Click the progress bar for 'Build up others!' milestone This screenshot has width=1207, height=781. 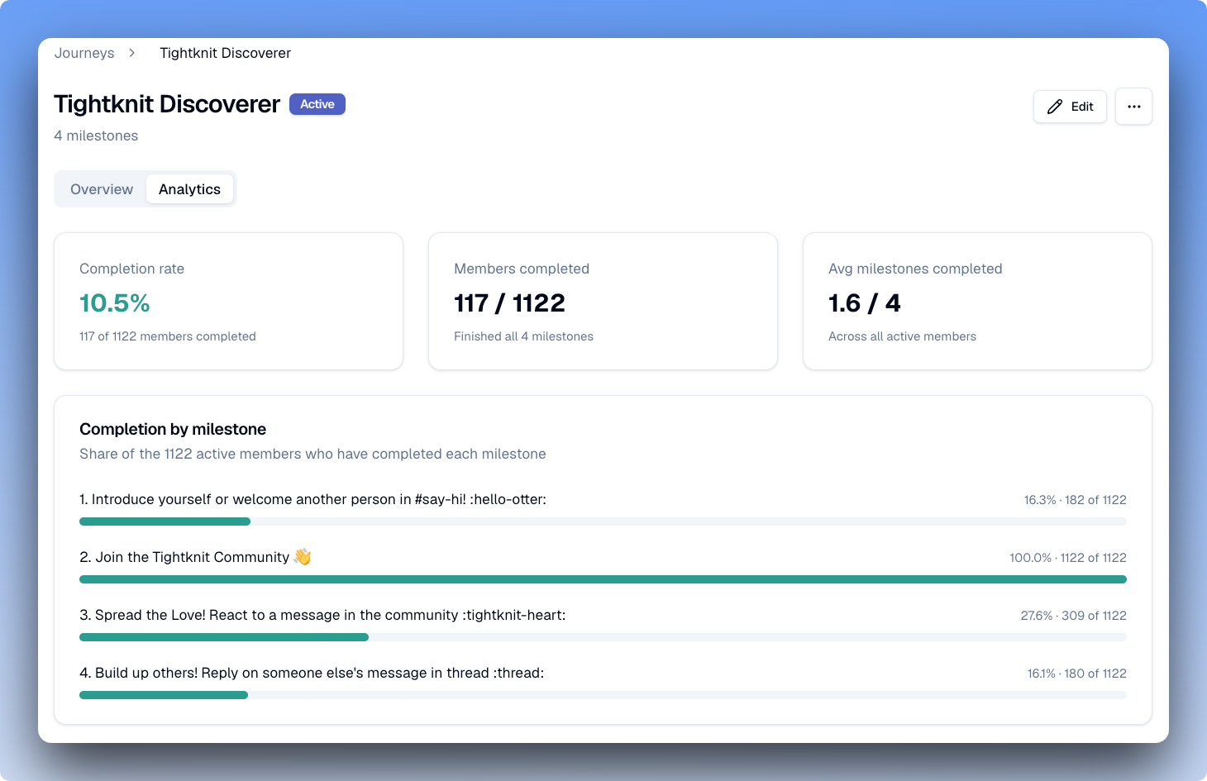[x=603, y=695]
